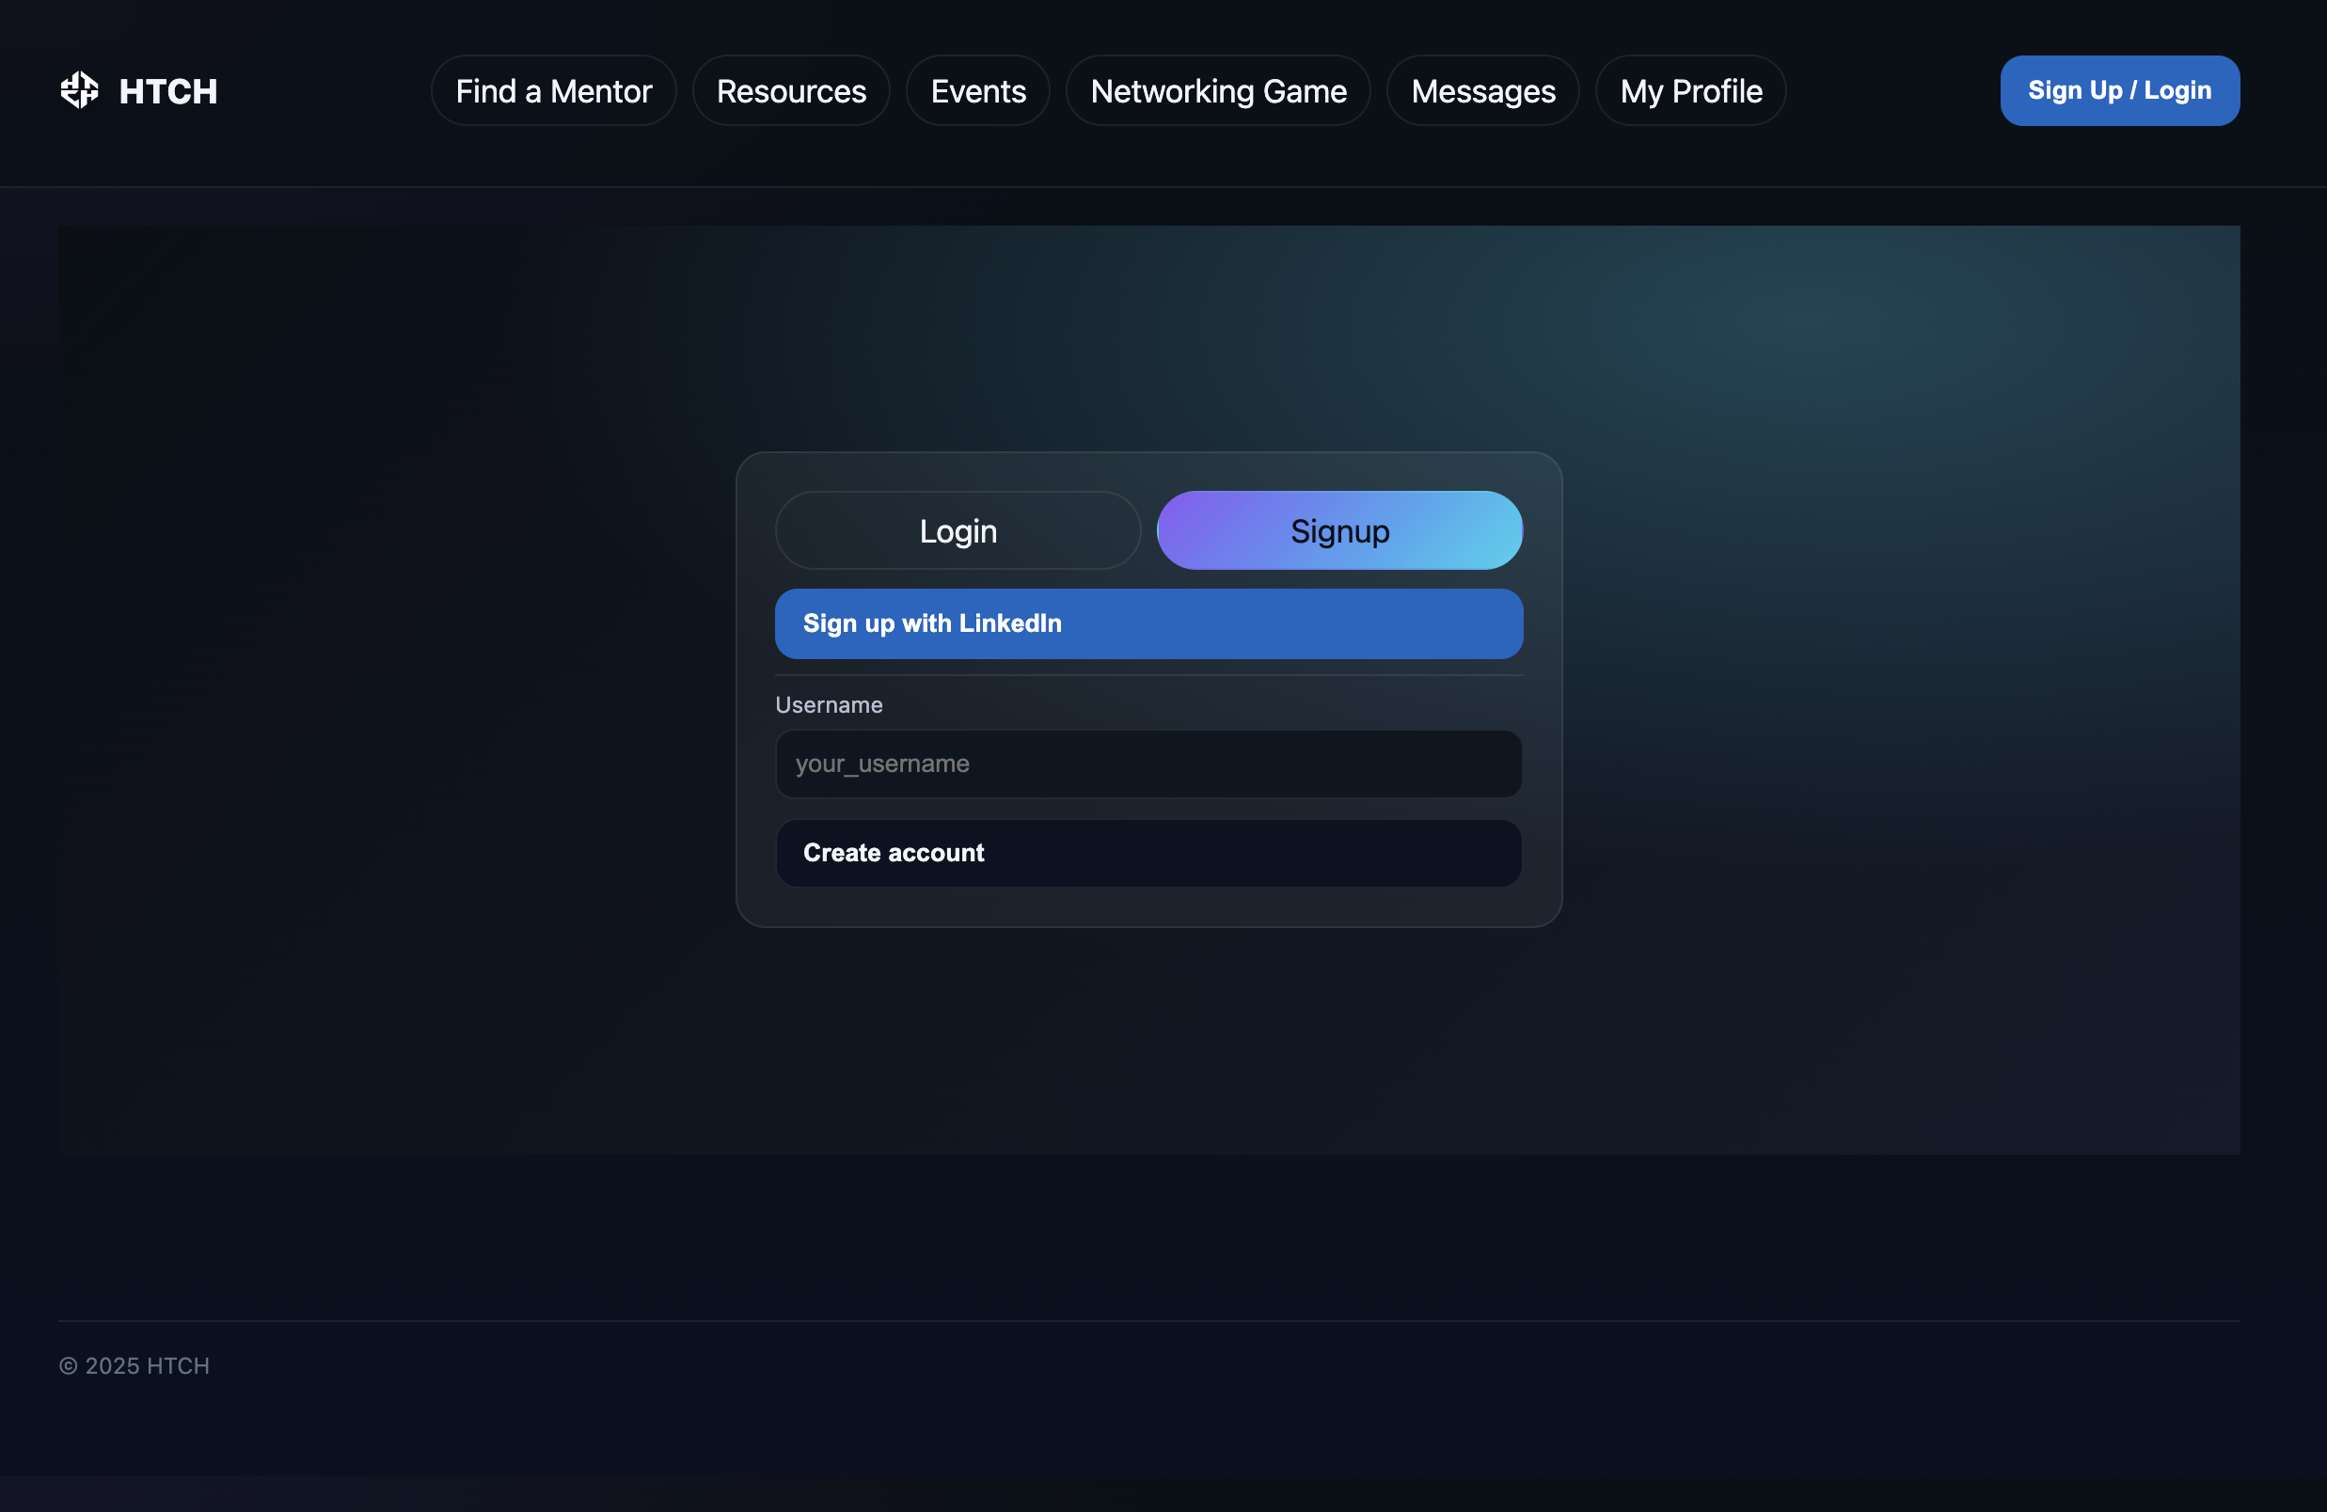Image resolution: width=2327 pixels, height=1512 pixels.
Task: Go to Resources in the nav bar
Action: coord(791,91)
